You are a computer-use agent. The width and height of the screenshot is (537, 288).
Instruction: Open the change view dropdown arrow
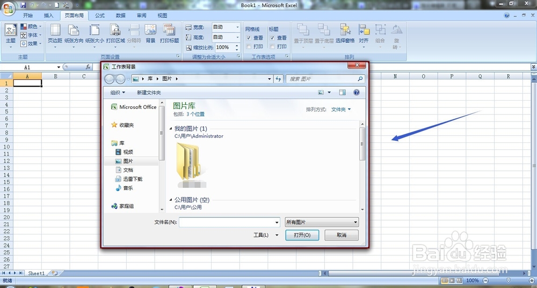tap(329, 93)
